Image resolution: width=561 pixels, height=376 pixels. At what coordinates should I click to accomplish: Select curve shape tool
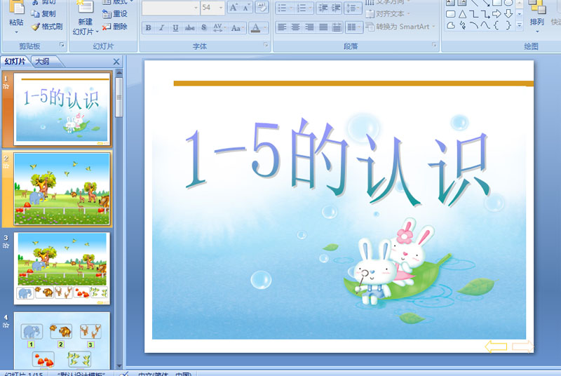pos(485,25)
